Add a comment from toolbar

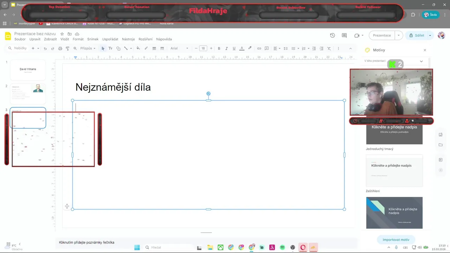[267, 48]
